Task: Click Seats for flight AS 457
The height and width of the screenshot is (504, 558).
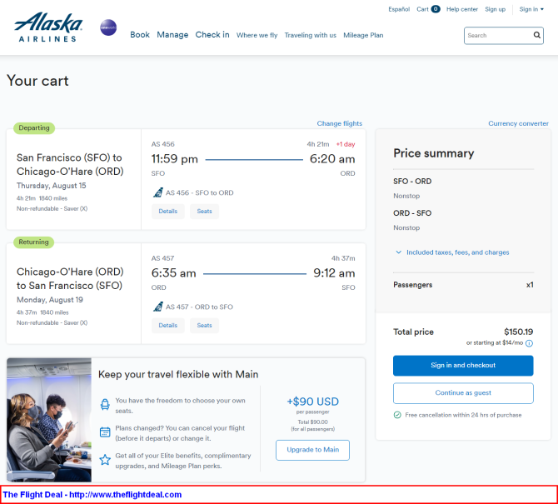Action: pyautogui.click(x=204, y=326)
